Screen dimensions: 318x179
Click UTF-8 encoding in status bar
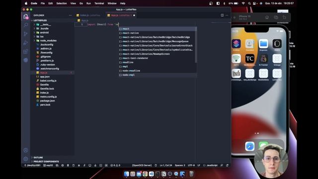191,166
